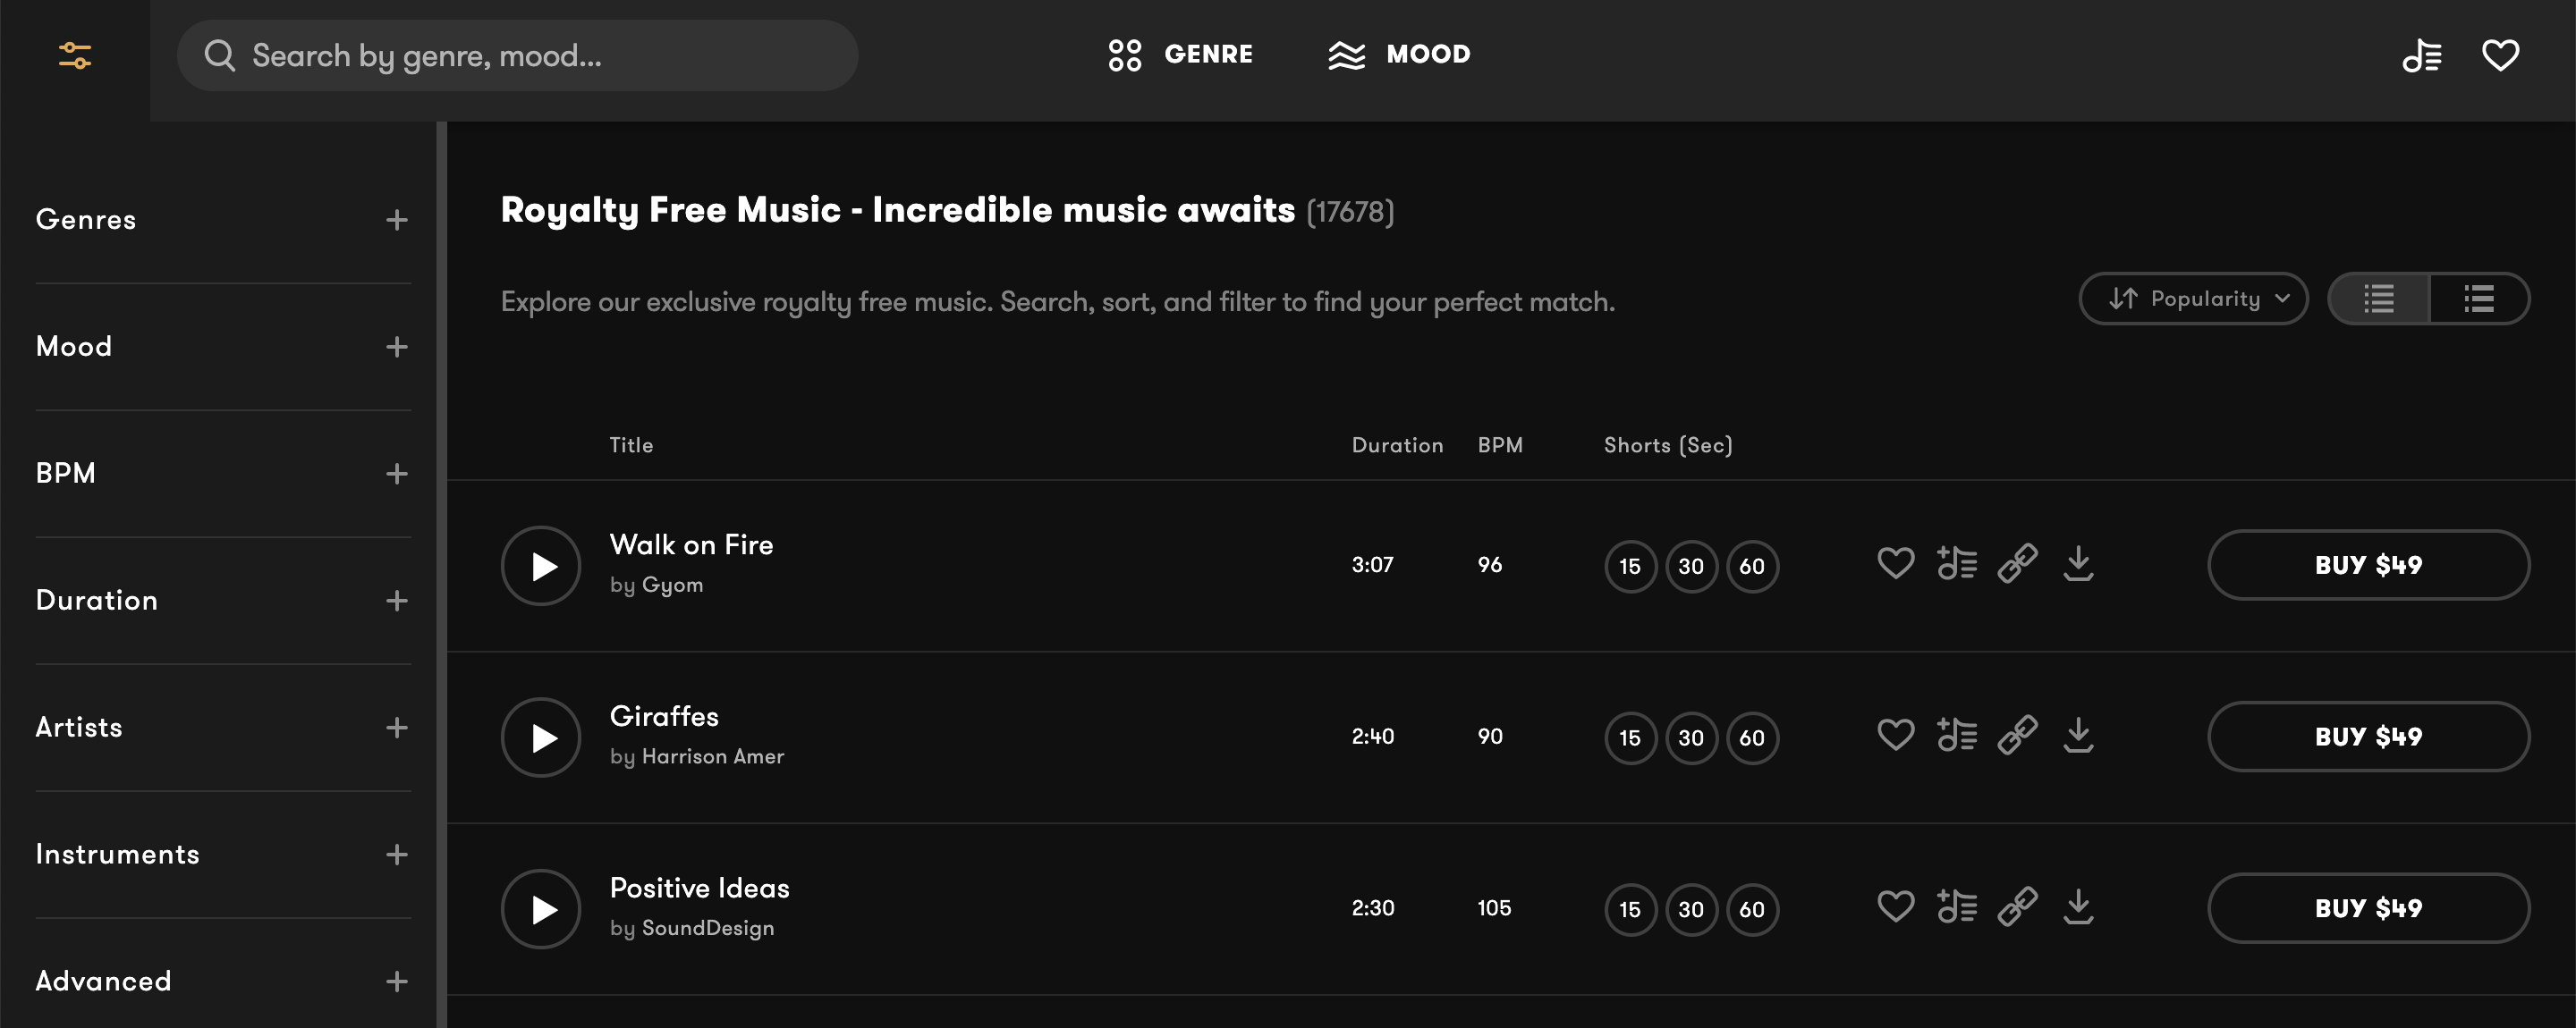Favorite the Walk on Fire track
Viewport: 2576px width, 1028px height.
pos(1895,564)
